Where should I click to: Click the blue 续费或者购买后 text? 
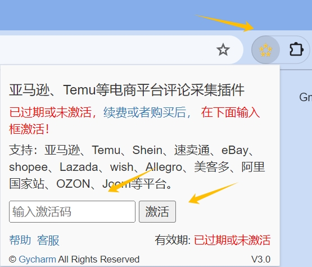144,112
